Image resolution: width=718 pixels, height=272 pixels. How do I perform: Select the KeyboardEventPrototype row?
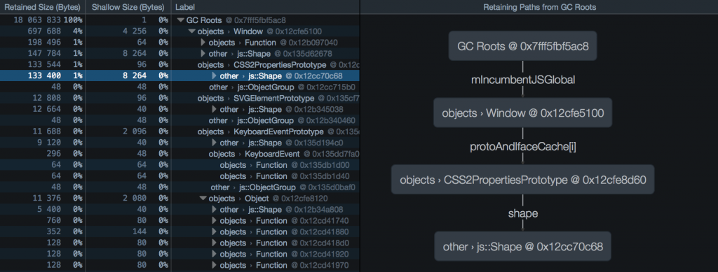(x=180, y=132)
